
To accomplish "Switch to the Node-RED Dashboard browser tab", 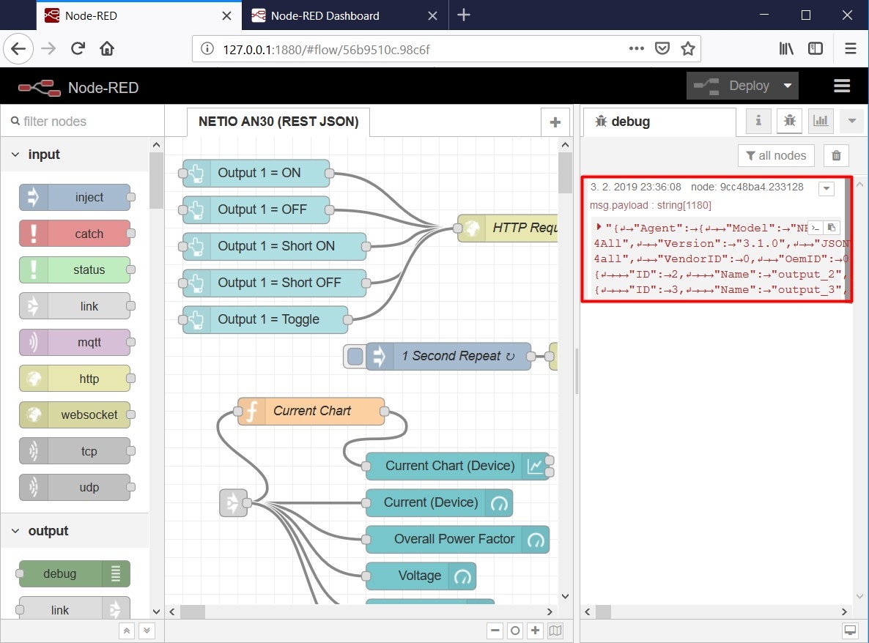I will tap(325, 15).
